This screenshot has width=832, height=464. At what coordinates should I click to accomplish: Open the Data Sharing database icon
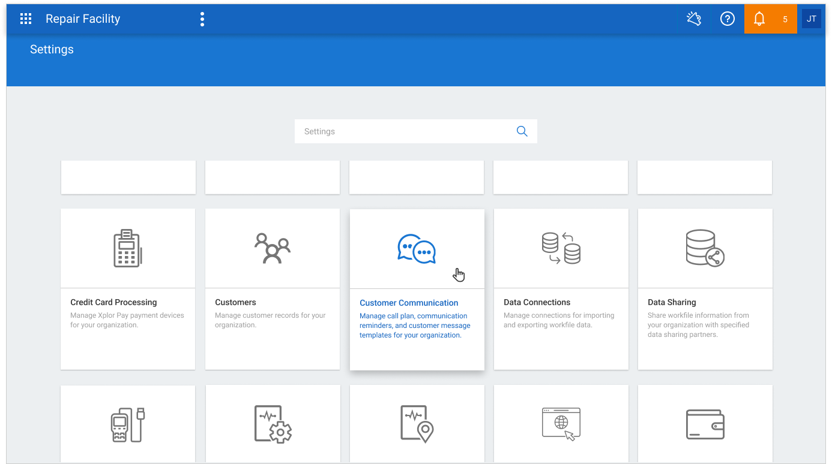point(705,248)
